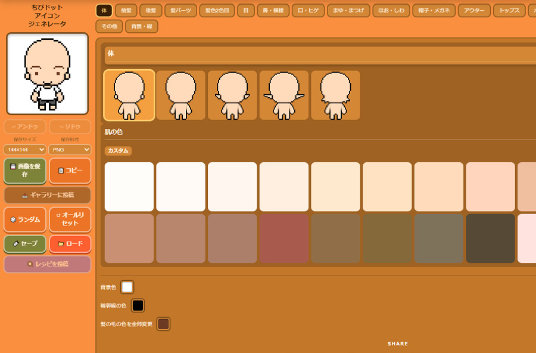Open the ほお・しわ tab
Image resolution: width=536 pixels, height=353 pixels.
point(391,11)
